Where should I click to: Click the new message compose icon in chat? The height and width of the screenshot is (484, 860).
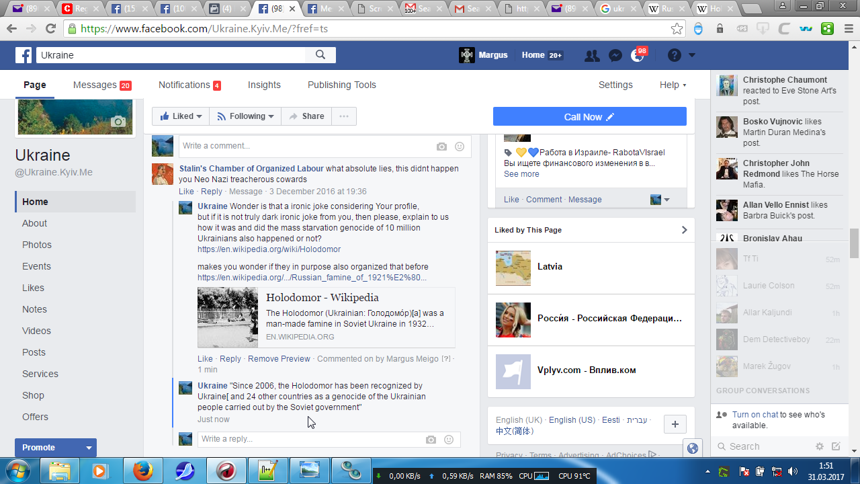coord(836,446)
